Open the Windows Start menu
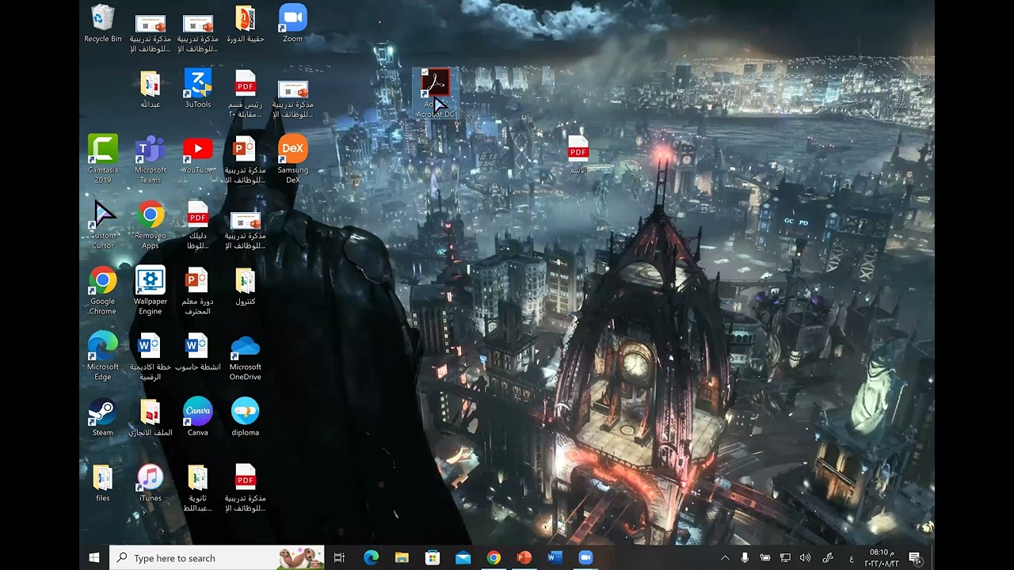 pos(94,558)
